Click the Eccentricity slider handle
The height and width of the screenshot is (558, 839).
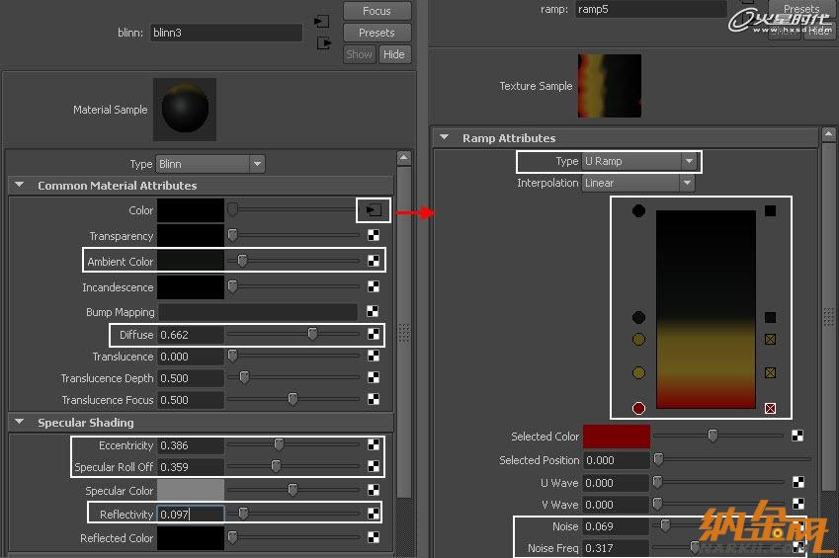[279, 444]
